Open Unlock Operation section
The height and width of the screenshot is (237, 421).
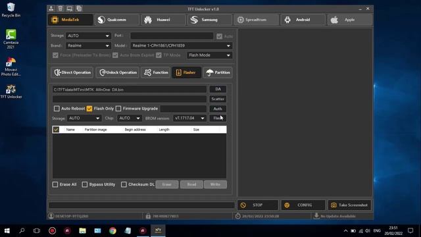pos(117,72)
